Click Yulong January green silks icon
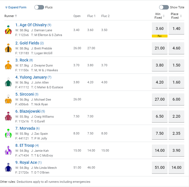 coord(8,82)
